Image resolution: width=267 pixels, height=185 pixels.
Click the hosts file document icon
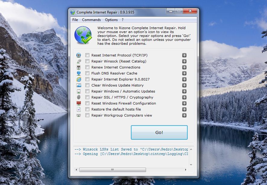(78, 109)
